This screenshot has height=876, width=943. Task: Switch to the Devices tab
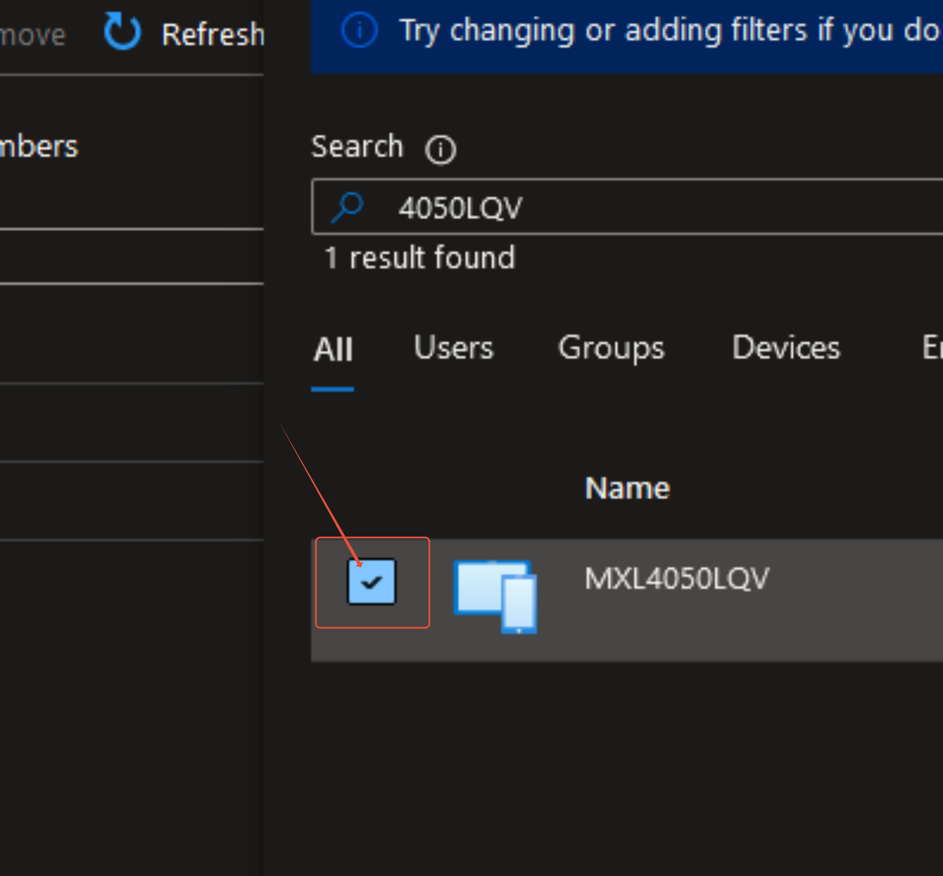click(785, 348)
